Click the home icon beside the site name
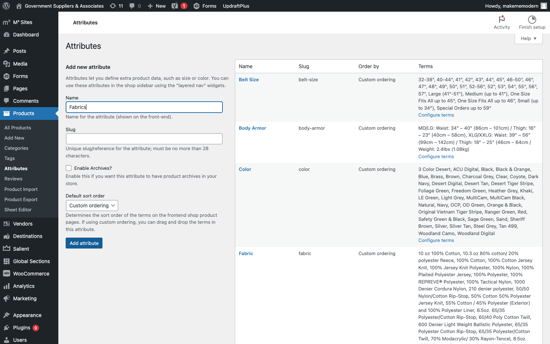 [19, 6]
